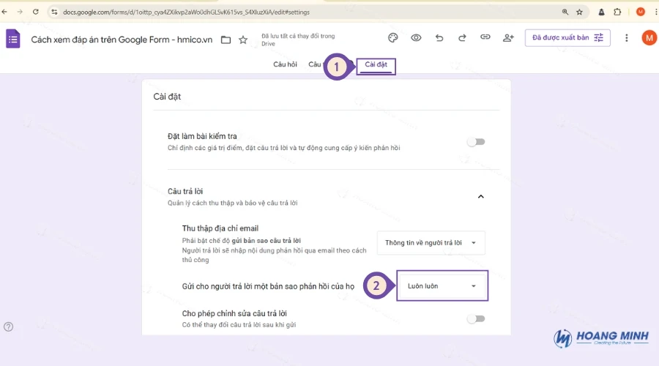Click the zoom magnifier icon in address bar
This screenshot has width=659, height=366.
(565, 12)
